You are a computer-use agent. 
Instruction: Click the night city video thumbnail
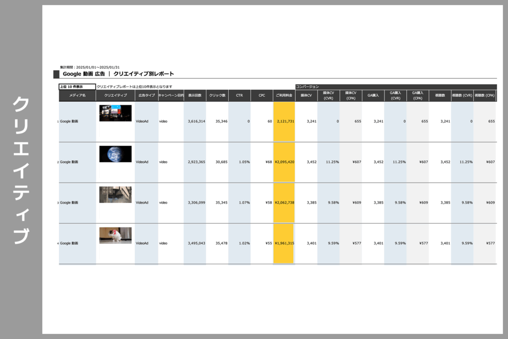115,113
